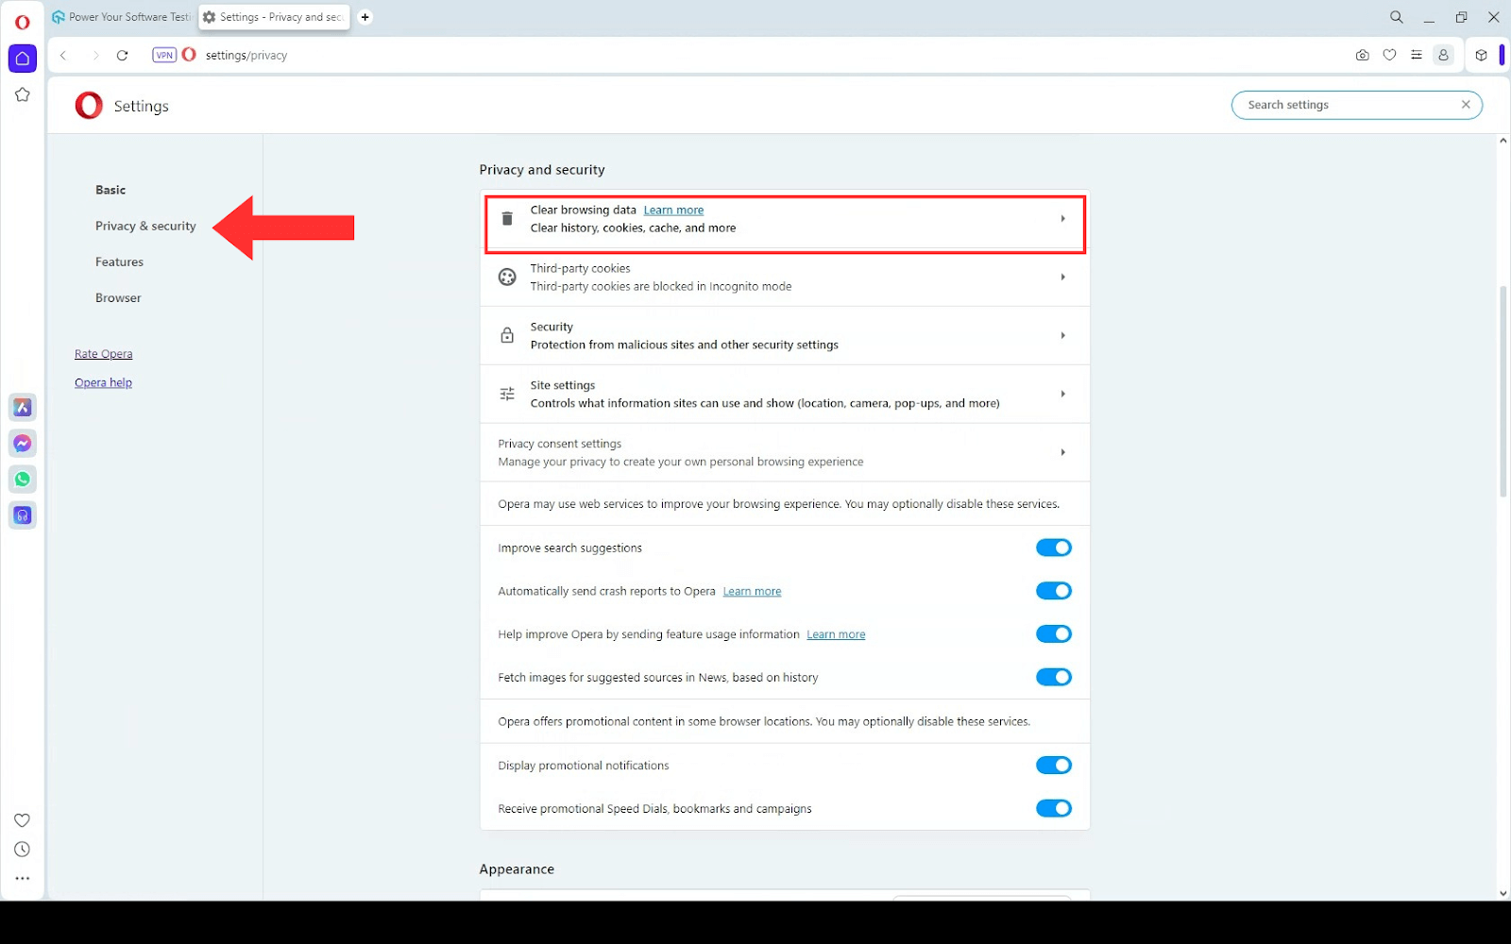1511x944 pixels.
Task: Click the Appearance section heading
Action: point(517,869)
